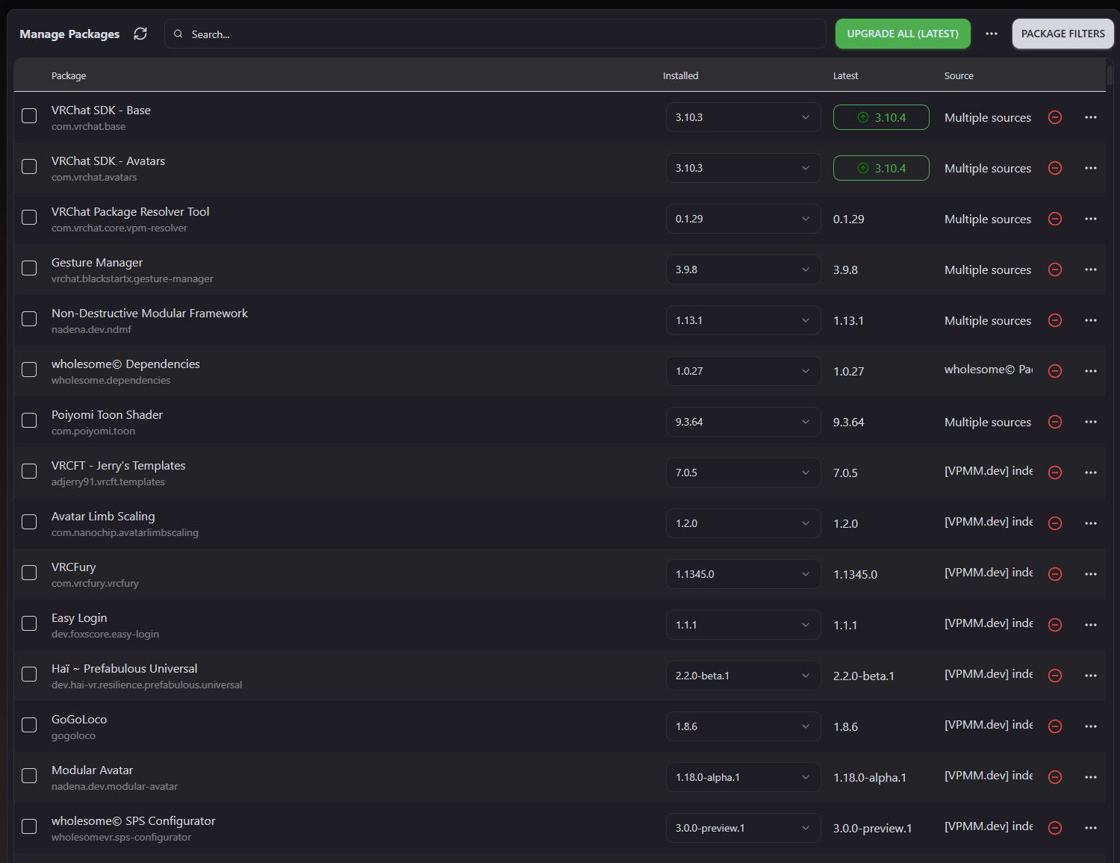Remove wholesome Dependencies package

coord(1055,371)
